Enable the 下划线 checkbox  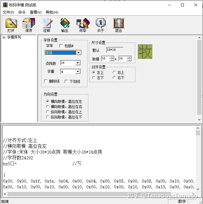coord(66,82)
